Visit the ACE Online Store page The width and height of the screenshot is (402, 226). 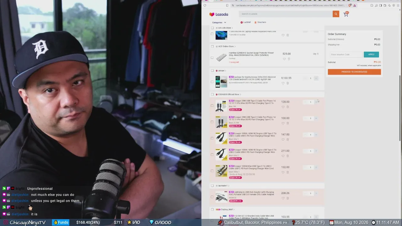coord(226,46)
